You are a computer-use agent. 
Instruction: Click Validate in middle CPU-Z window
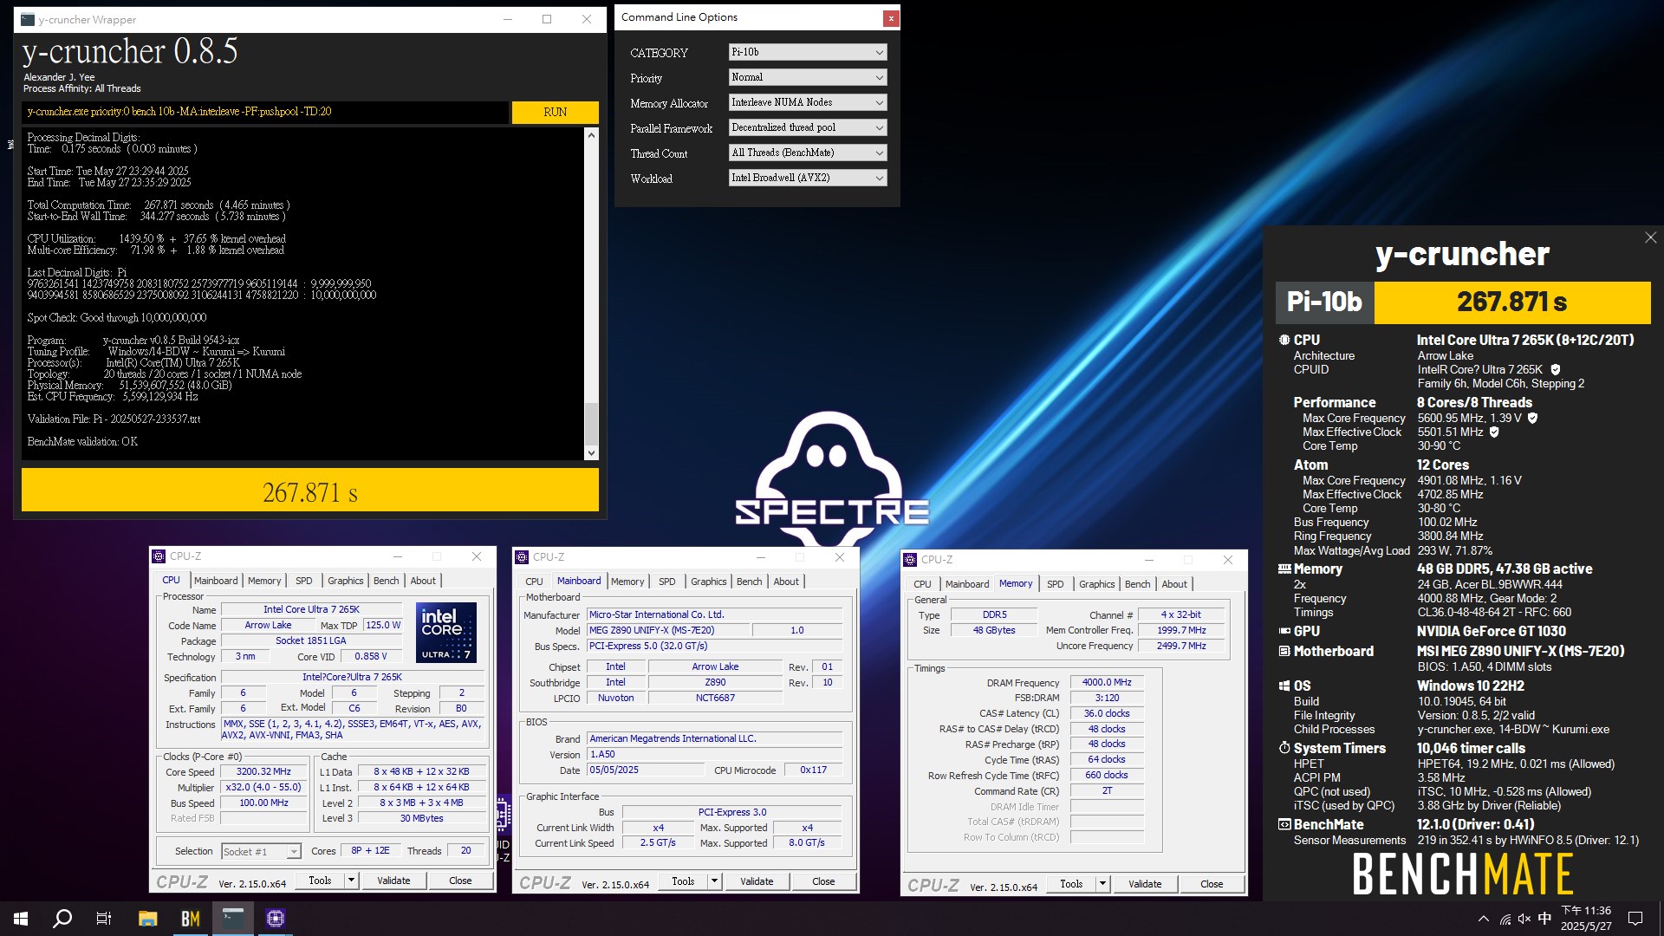[757, 881]
